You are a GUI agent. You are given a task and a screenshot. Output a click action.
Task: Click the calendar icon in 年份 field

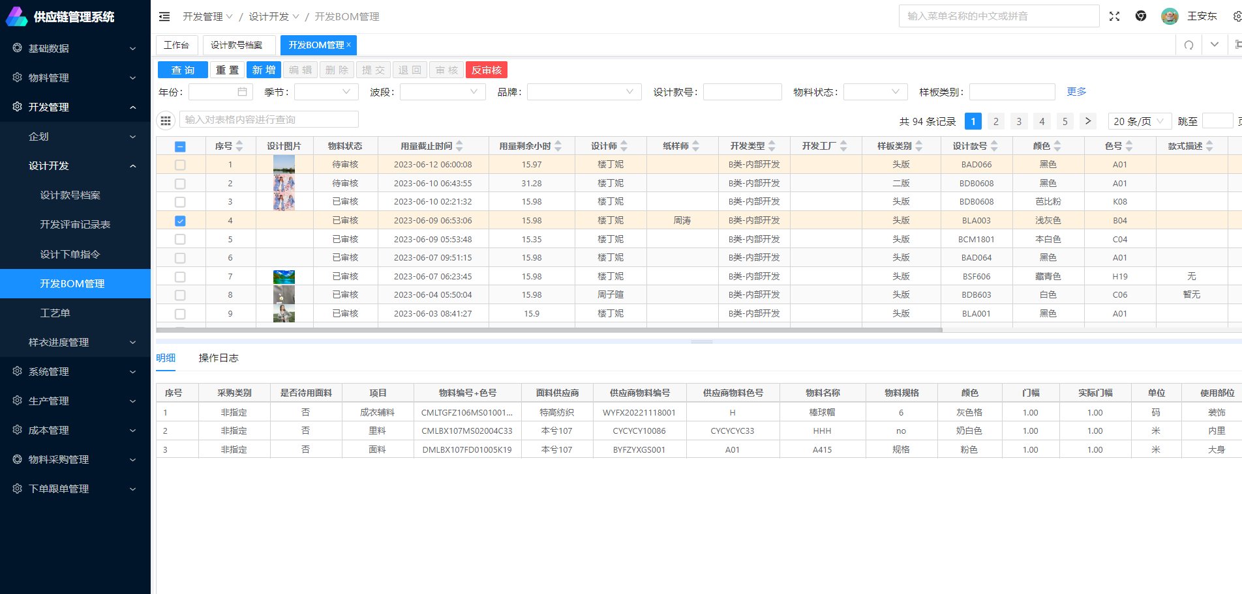tap(242, 92)
